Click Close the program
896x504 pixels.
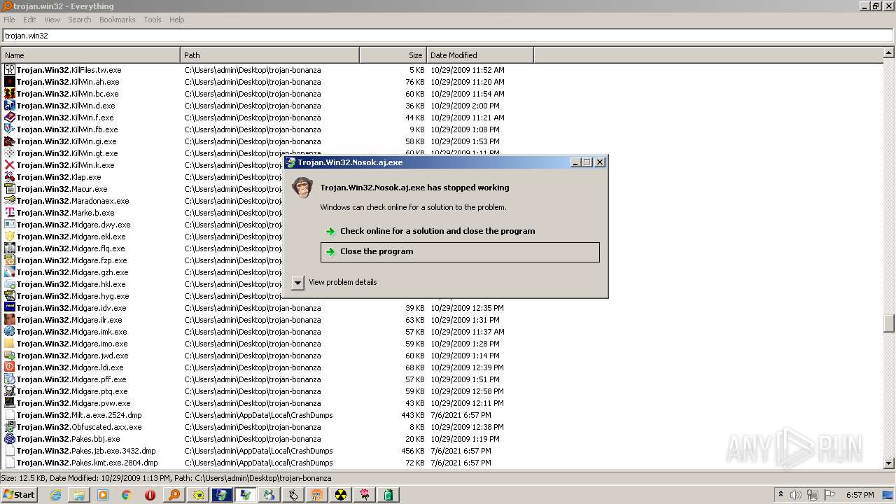point(460,252)
